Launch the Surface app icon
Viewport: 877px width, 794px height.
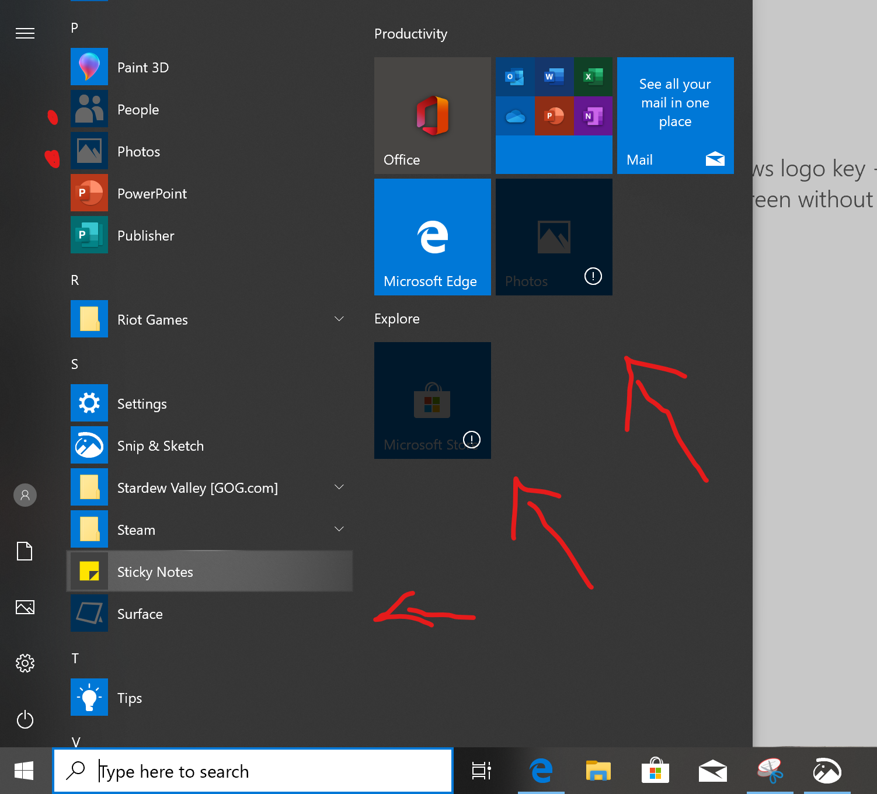pos(89,613)
